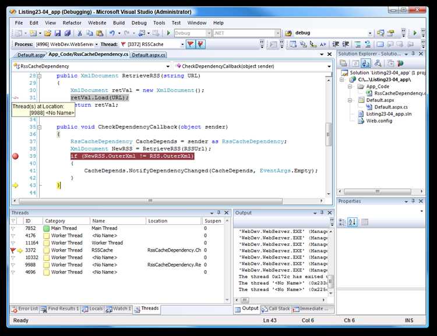This screenshot has width=437, height=336.
Task: Click the flagged thread icon for thread 3372
Action: click(13, 250)
